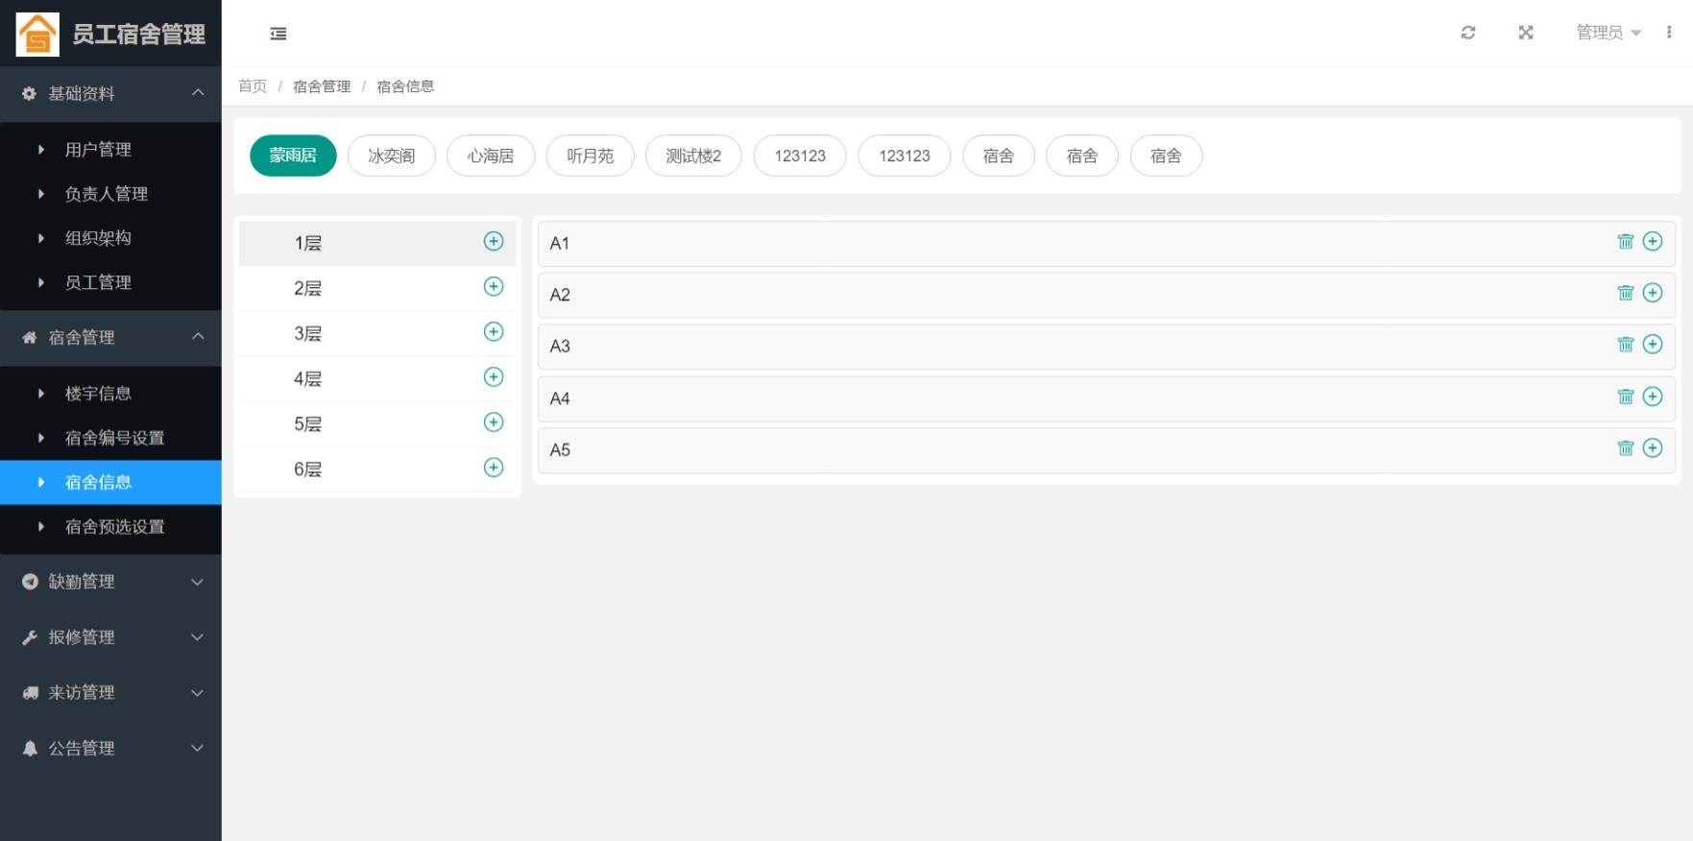Select the 测试楼2 building button
This screenshot has height=841, width=1693.
point(693,156)
